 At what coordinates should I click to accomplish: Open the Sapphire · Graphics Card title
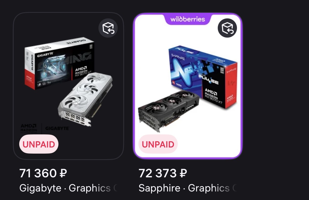click(x=188, y=188)
